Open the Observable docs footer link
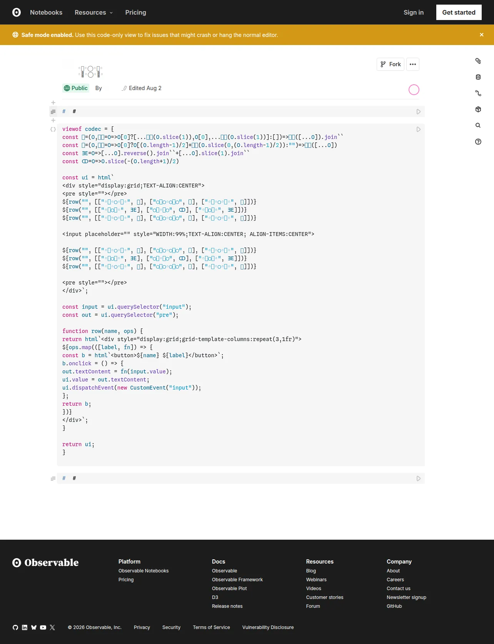The width and height of the screenshot is (494, 644). (225, 571)
